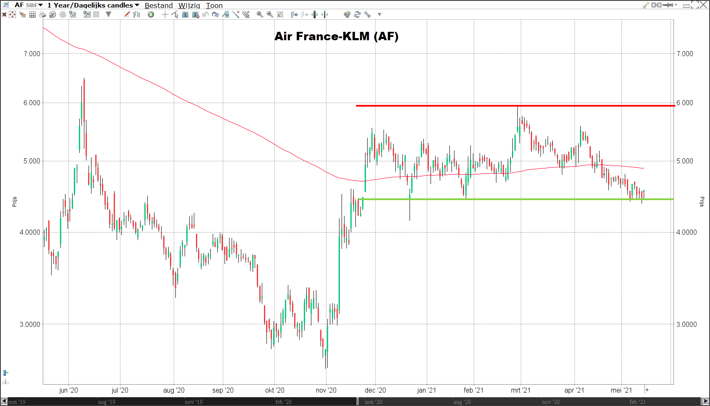Click the redo arrow icon
710x406 pixels.
(x=215, y=15)
